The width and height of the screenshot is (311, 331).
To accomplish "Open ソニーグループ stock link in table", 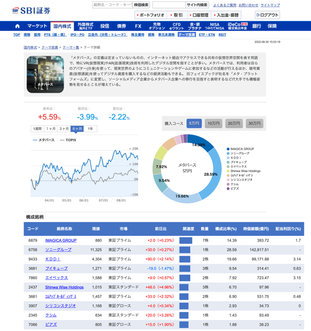I will pos(58,250).
